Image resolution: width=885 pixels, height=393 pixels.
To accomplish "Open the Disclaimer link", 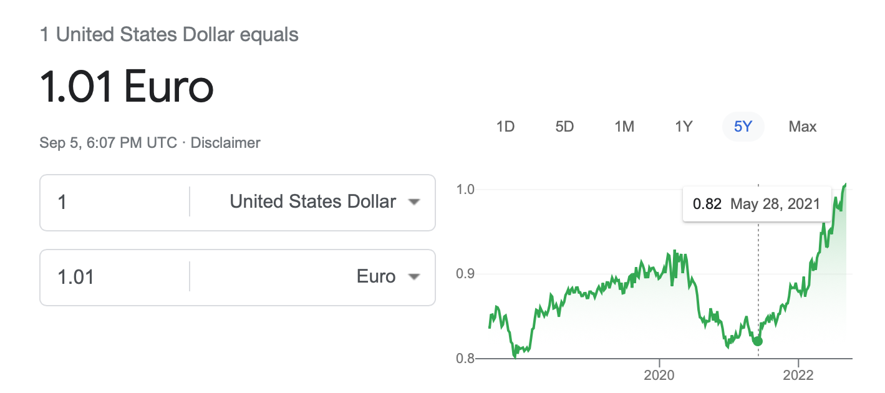I will (225, 143).
